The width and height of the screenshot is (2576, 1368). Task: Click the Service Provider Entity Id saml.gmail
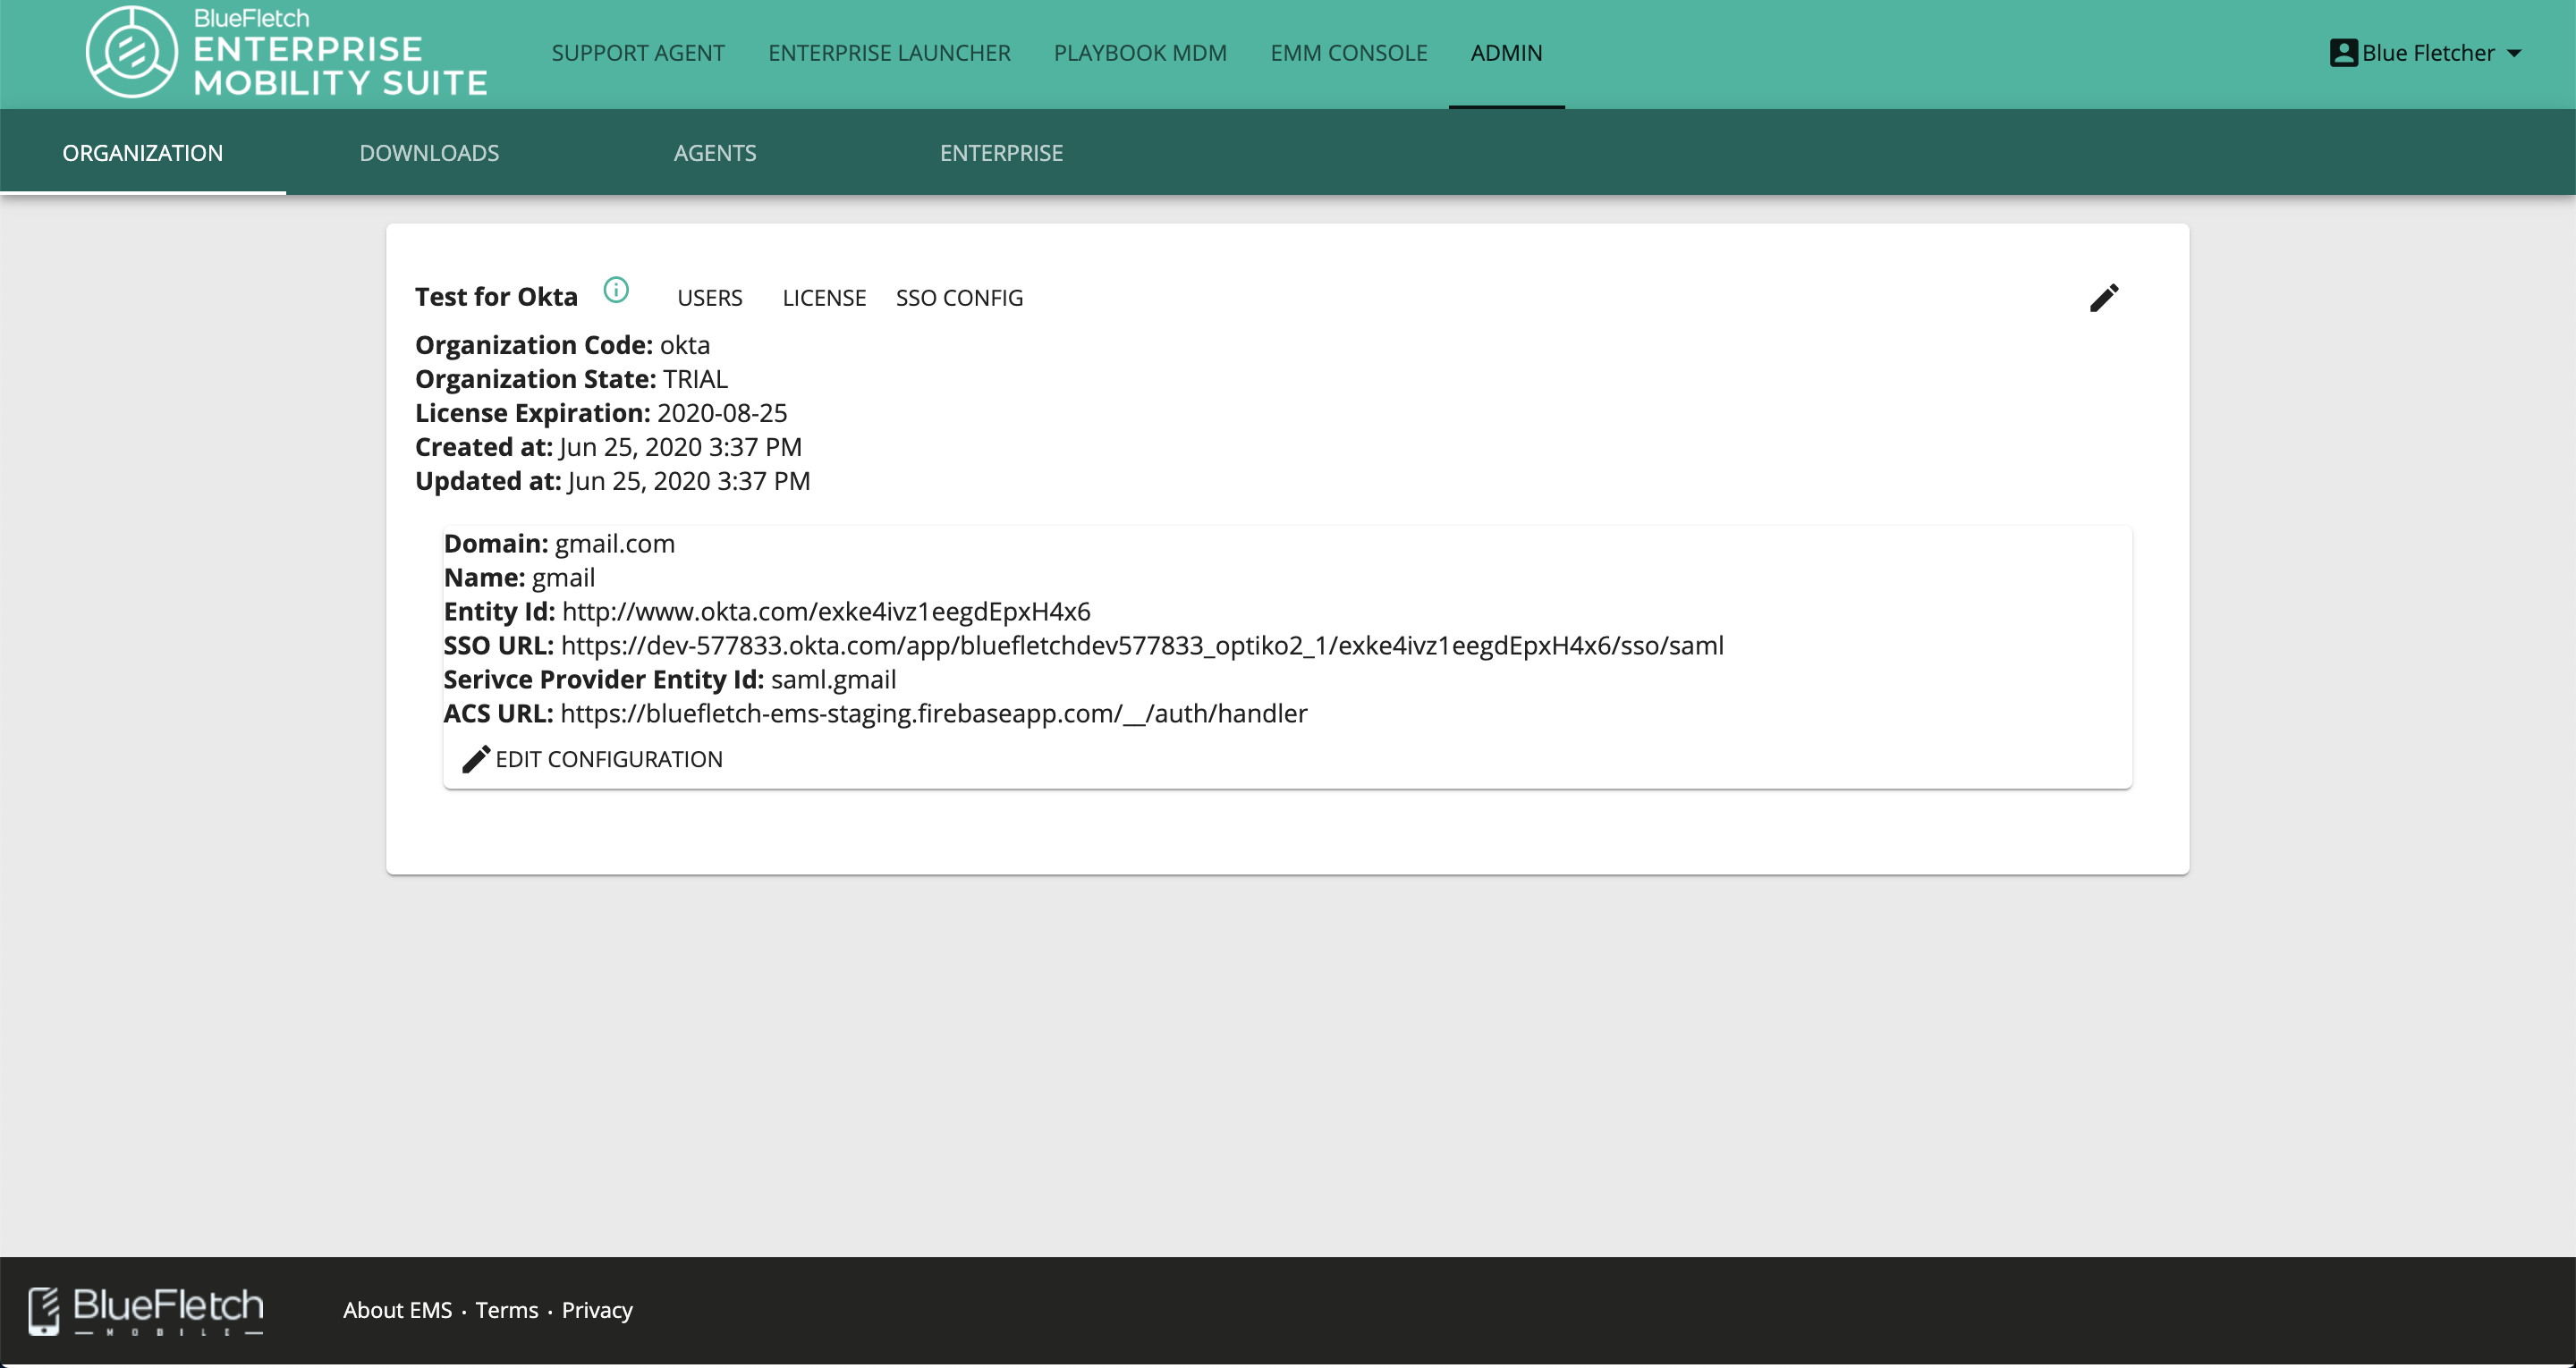pyautogui.click(x=833, y=680)
